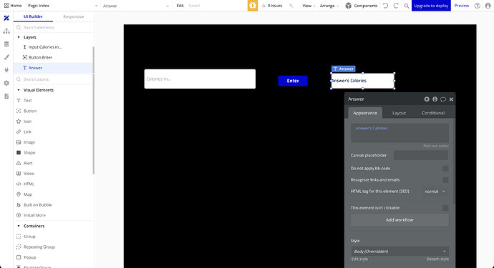The height and width of the screenshot is (268, 494).
Task: Open the Settings gear icon in sidebar
Action: (x=6, y=83)
